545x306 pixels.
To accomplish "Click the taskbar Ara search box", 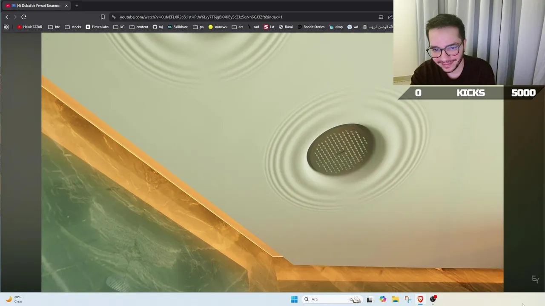I will (332, 299).
